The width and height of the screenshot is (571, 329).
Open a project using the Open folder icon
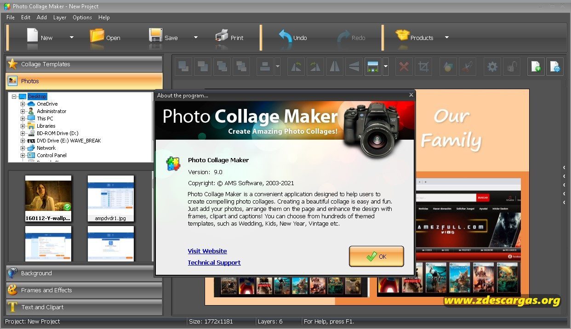click(97, 36)
